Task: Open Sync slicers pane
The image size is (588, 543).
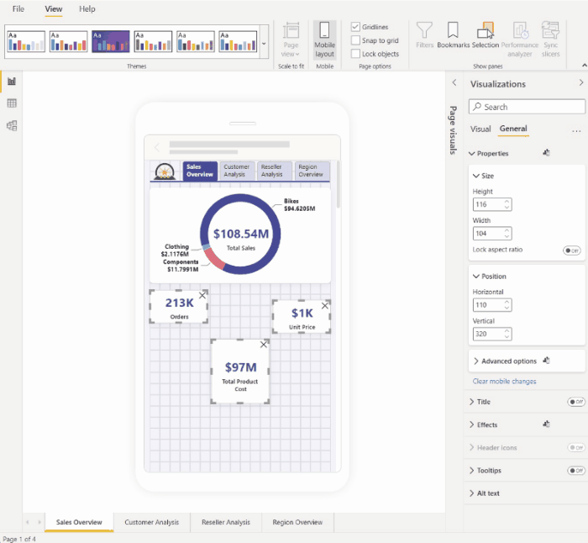Action: [550, 40]
